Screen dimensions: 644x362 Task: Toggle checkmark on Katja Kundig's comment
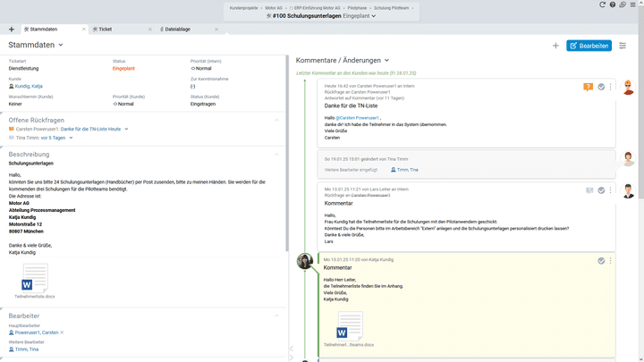tap(601, 261)
